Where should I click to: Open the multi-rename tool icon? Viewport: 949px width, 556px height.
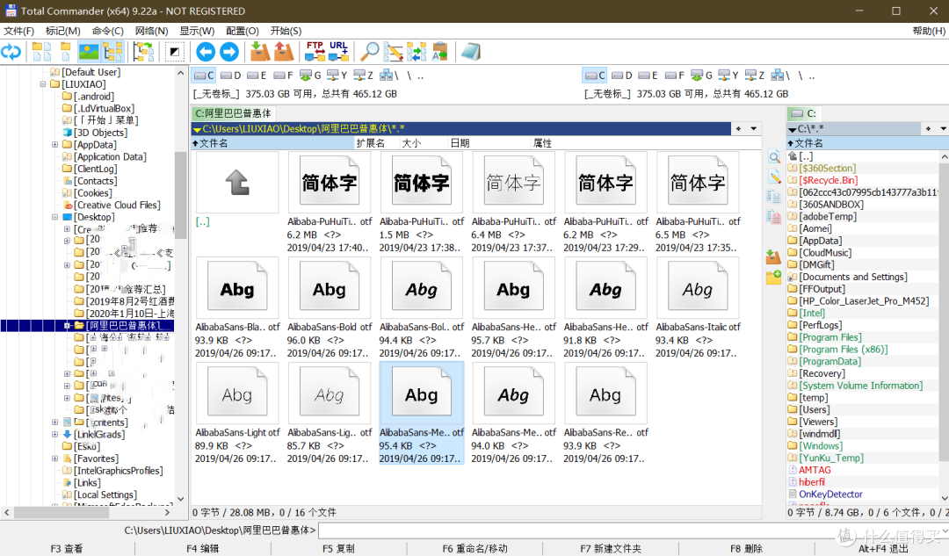click(393, 52)
